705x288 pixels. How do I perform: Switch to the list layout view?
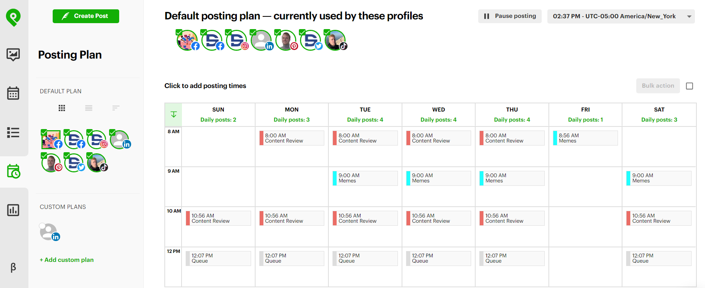point(89,108)
